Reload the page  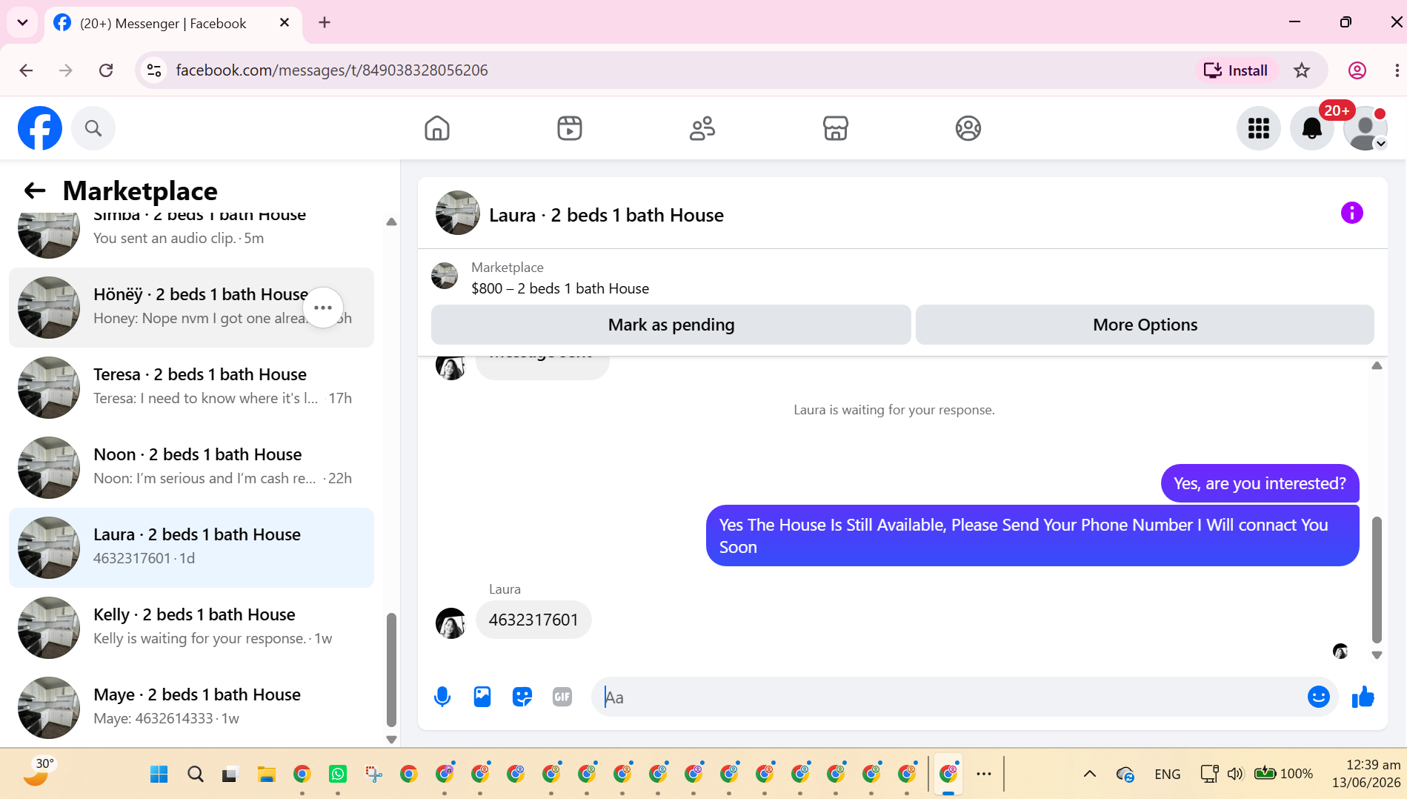[106, 70]
